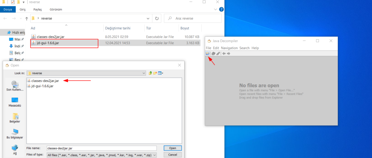Open Quick Access Toolbar customize dropdown
This screenshot has height=158, width=372.
[x=24, y=2]
